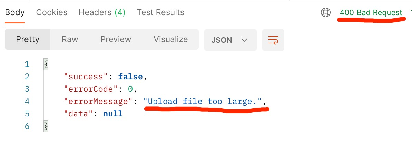Open the JSON format dropdown
The height and width of the screenshot is (142, 412).
[230, 40]
